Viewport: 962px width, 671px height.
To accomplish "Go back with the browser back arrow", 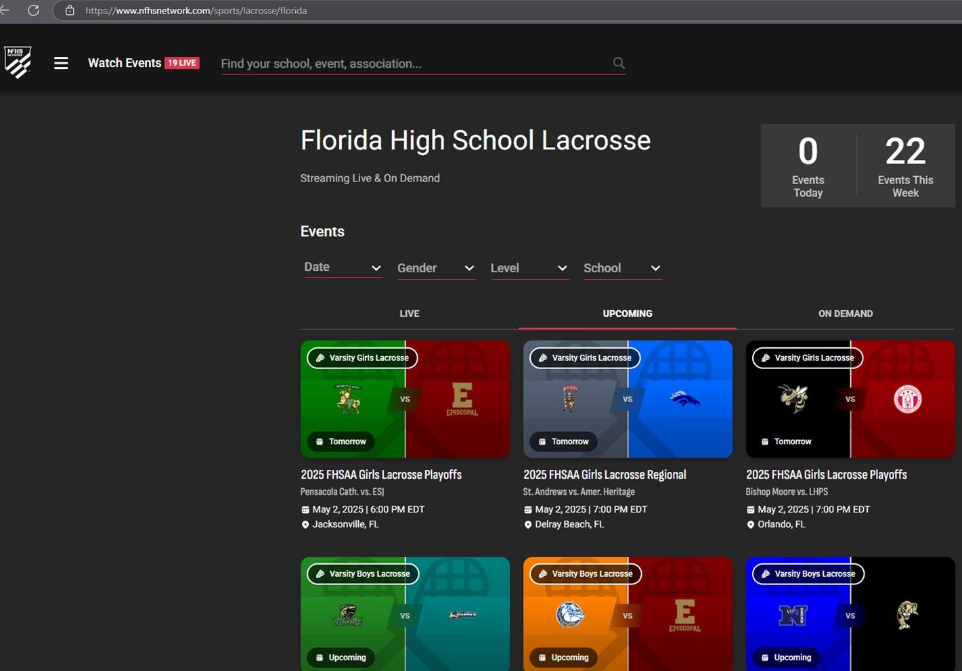I will click(4, 10).
